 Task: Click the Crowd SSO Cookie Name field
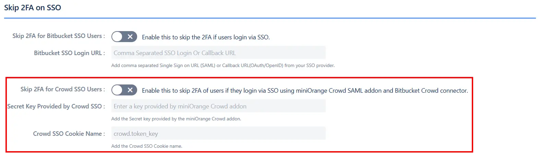[218, 133]
